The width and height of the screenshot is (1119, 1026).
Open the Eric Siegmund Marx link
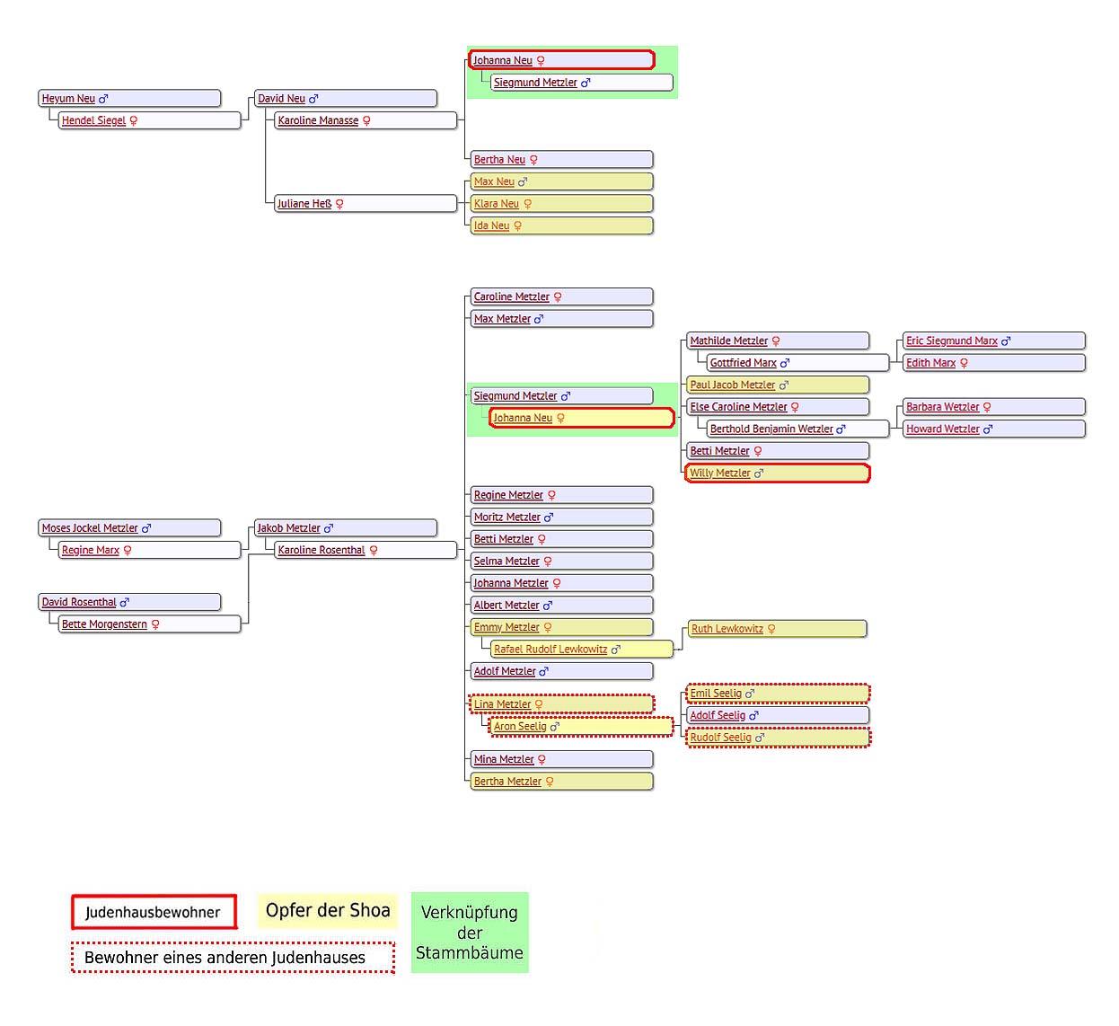(x=951, y=341)
